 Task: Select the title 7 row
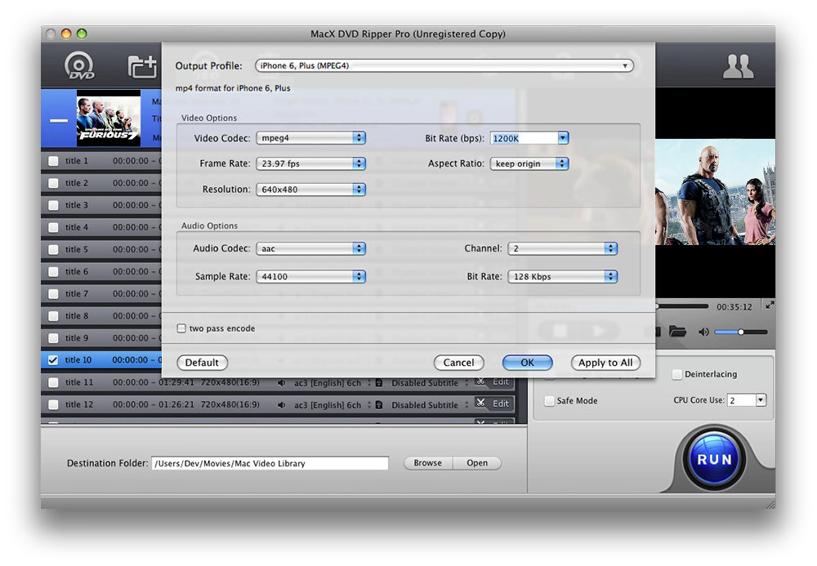point(101,294)
